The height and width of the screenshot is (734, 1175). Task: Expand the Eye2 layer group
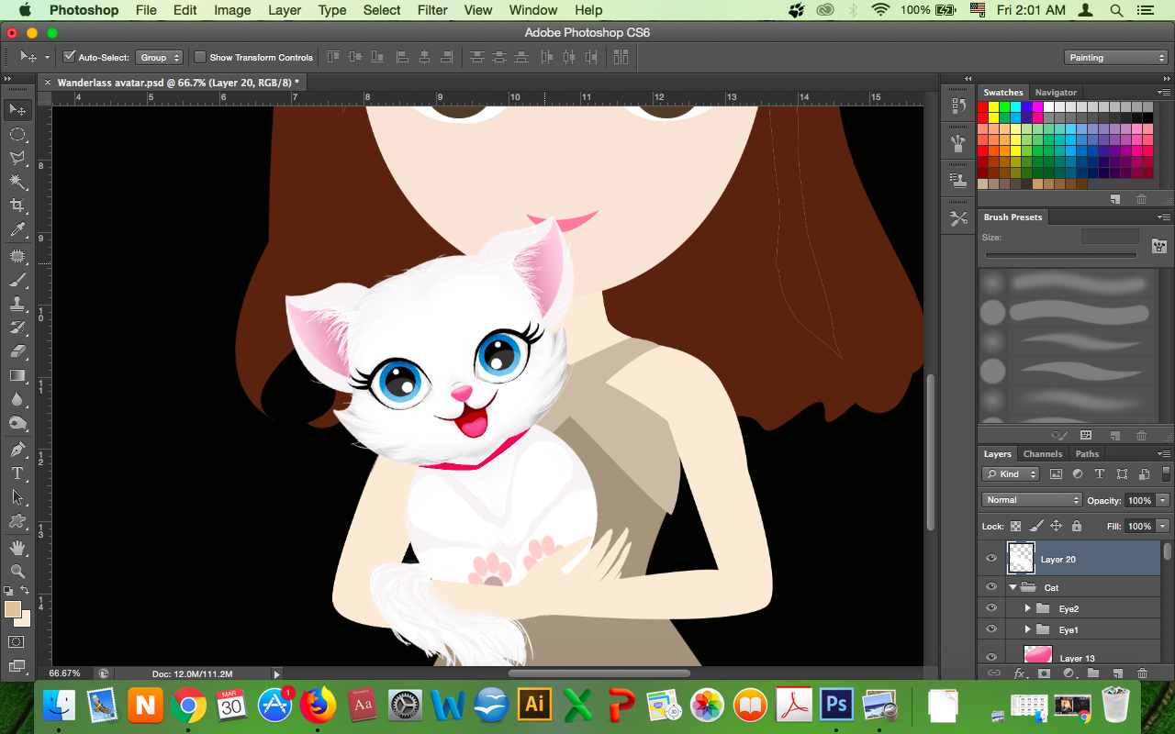1028,608
